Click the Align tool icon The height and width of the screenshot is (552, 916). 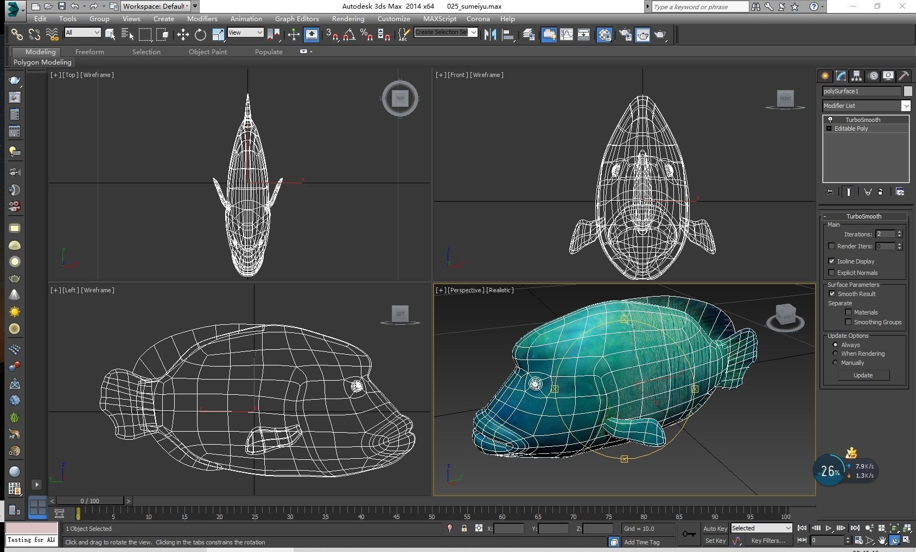[508, 35]
